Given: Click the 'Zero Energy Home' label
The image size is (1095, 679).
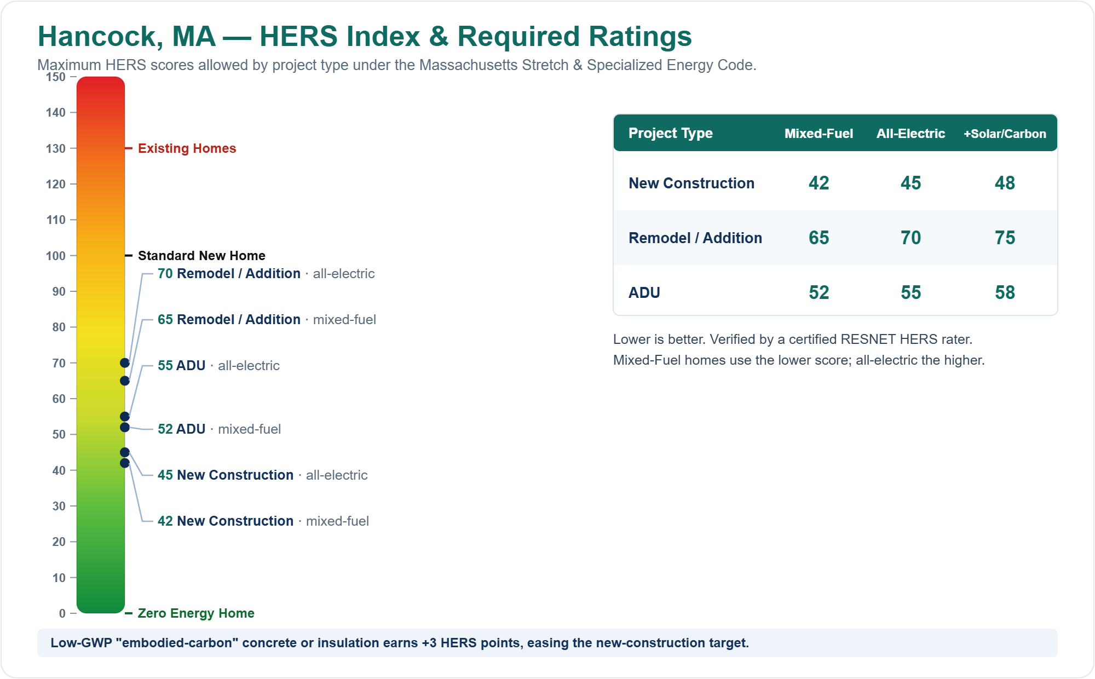Looking at the screenshot, I should tap(196, 613).
